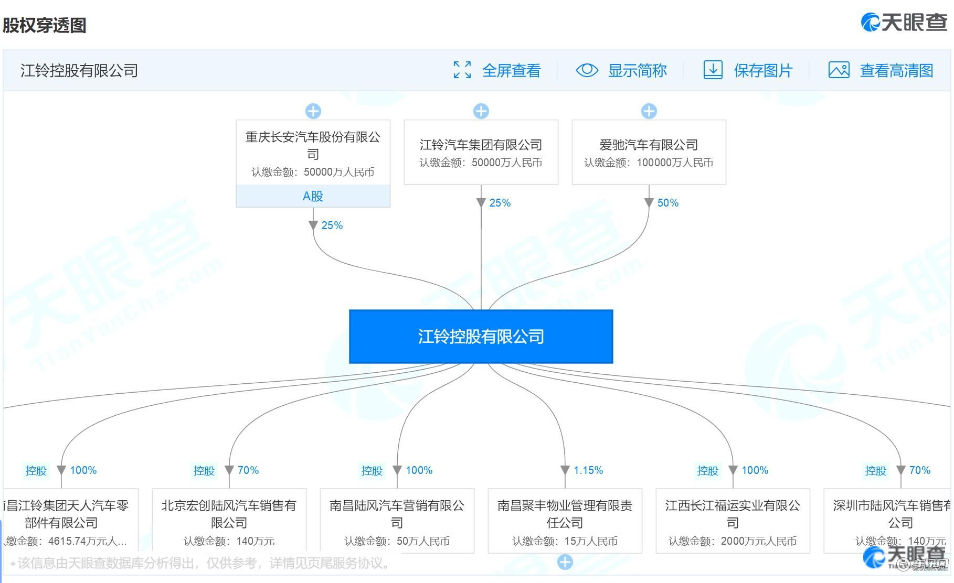Click the picture icon for HD view
This screenshot has height=583, width=954.
click(x=839, y=70)
